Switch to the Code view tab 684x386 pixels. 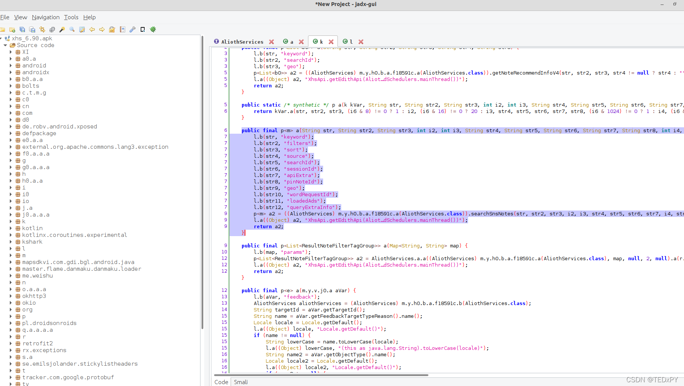[x=221, y=382]
